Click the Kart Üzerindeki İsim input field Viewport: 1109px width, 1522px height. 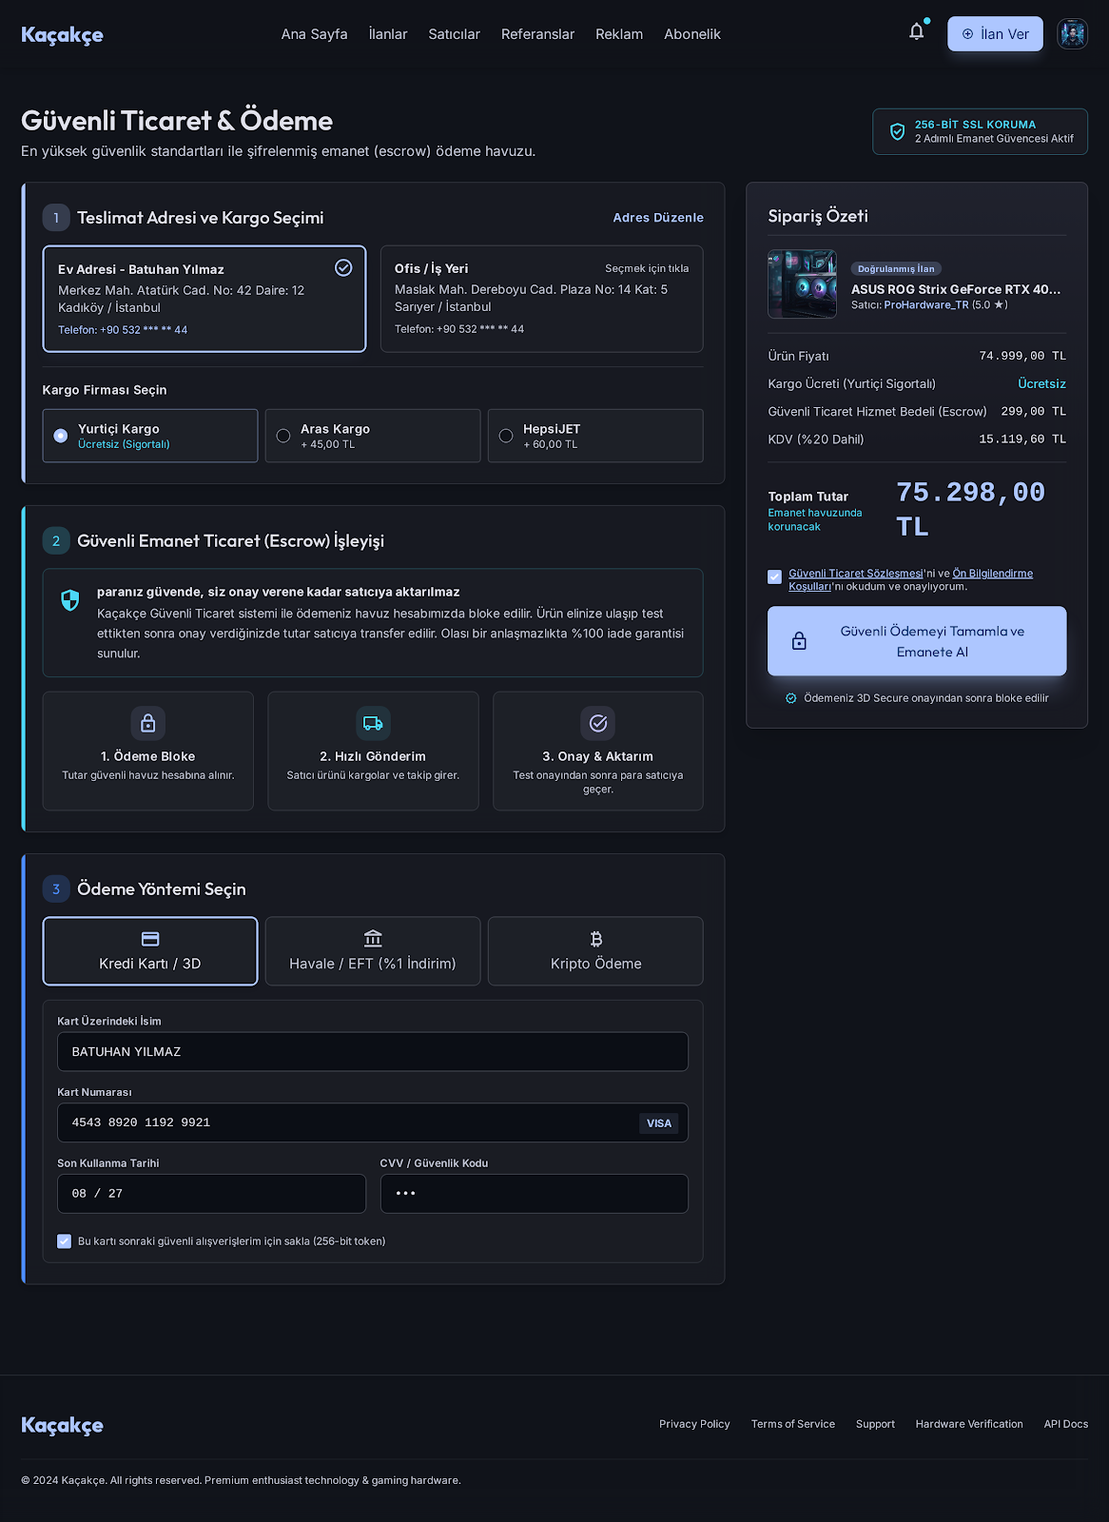(373, 1052)
